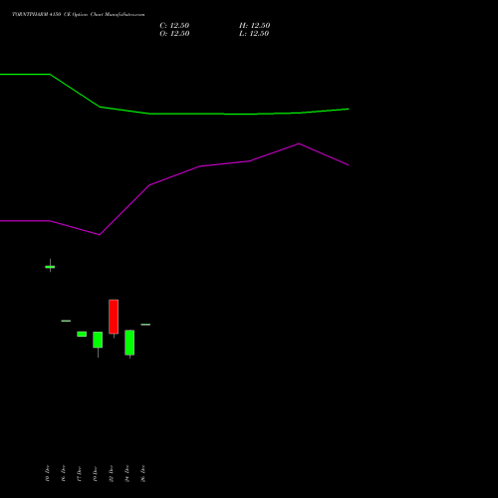
Task: Click the TORNTPHARM option chart title
Action: (x=79, y=14)
